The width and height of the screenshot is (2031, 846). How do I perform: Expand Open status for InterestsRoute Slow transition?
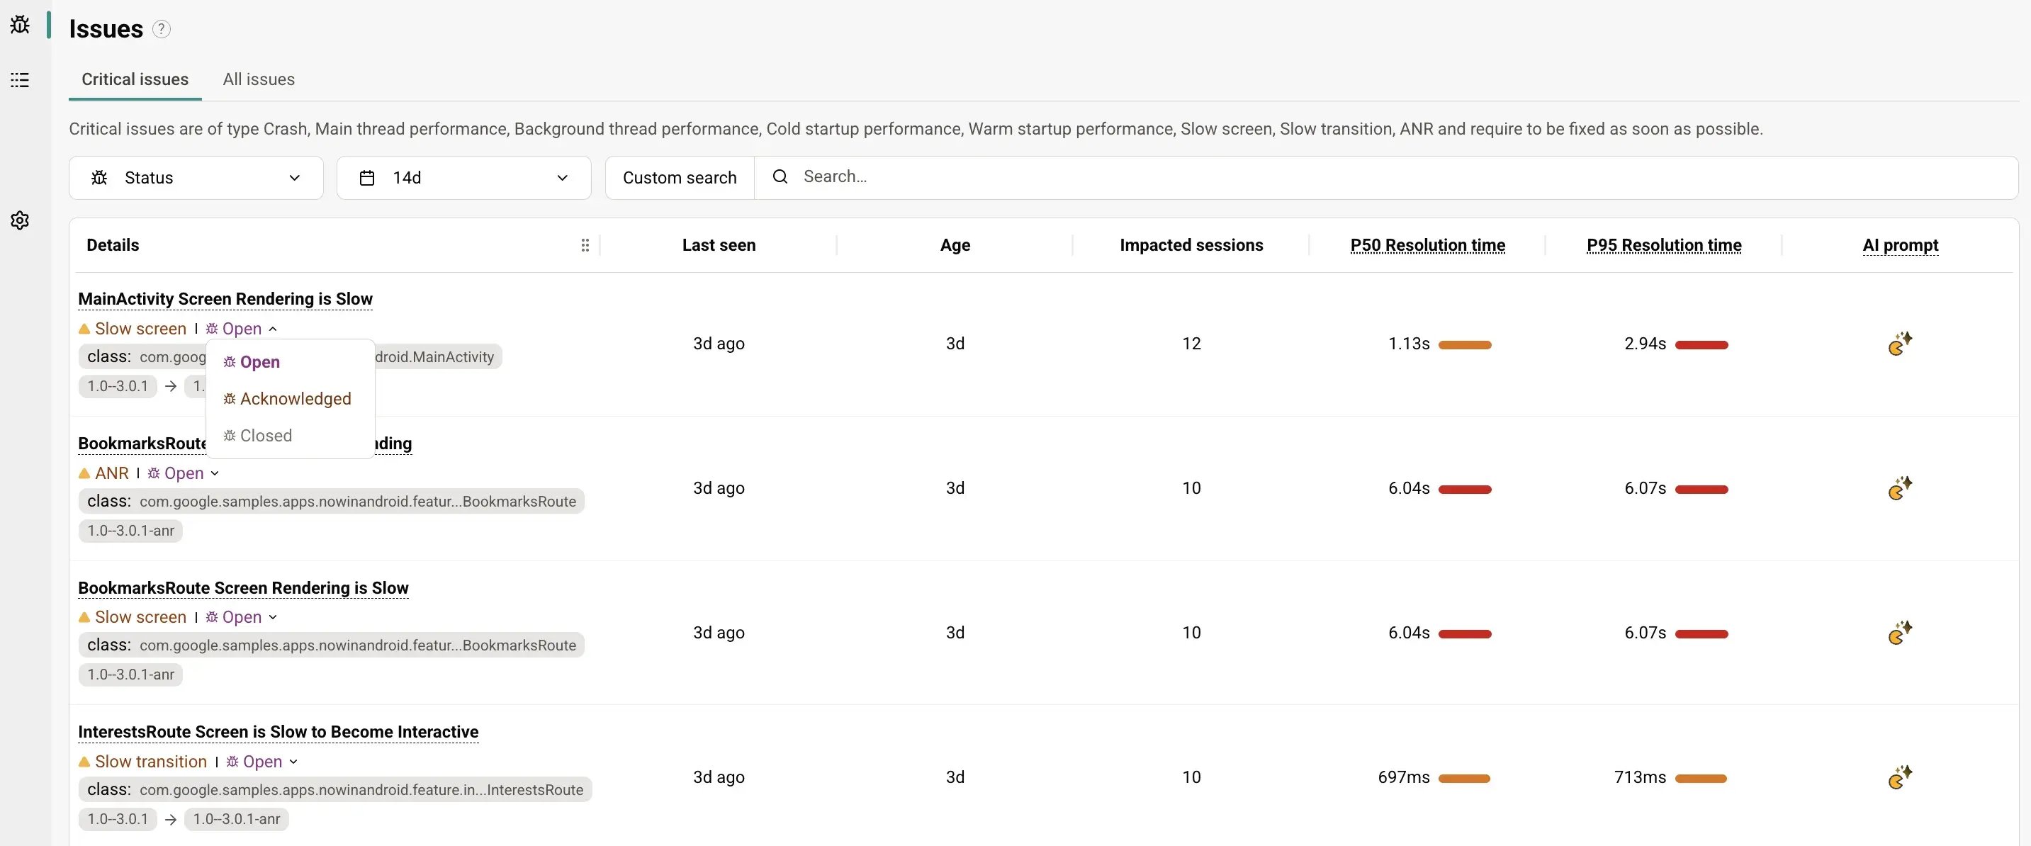261,762
